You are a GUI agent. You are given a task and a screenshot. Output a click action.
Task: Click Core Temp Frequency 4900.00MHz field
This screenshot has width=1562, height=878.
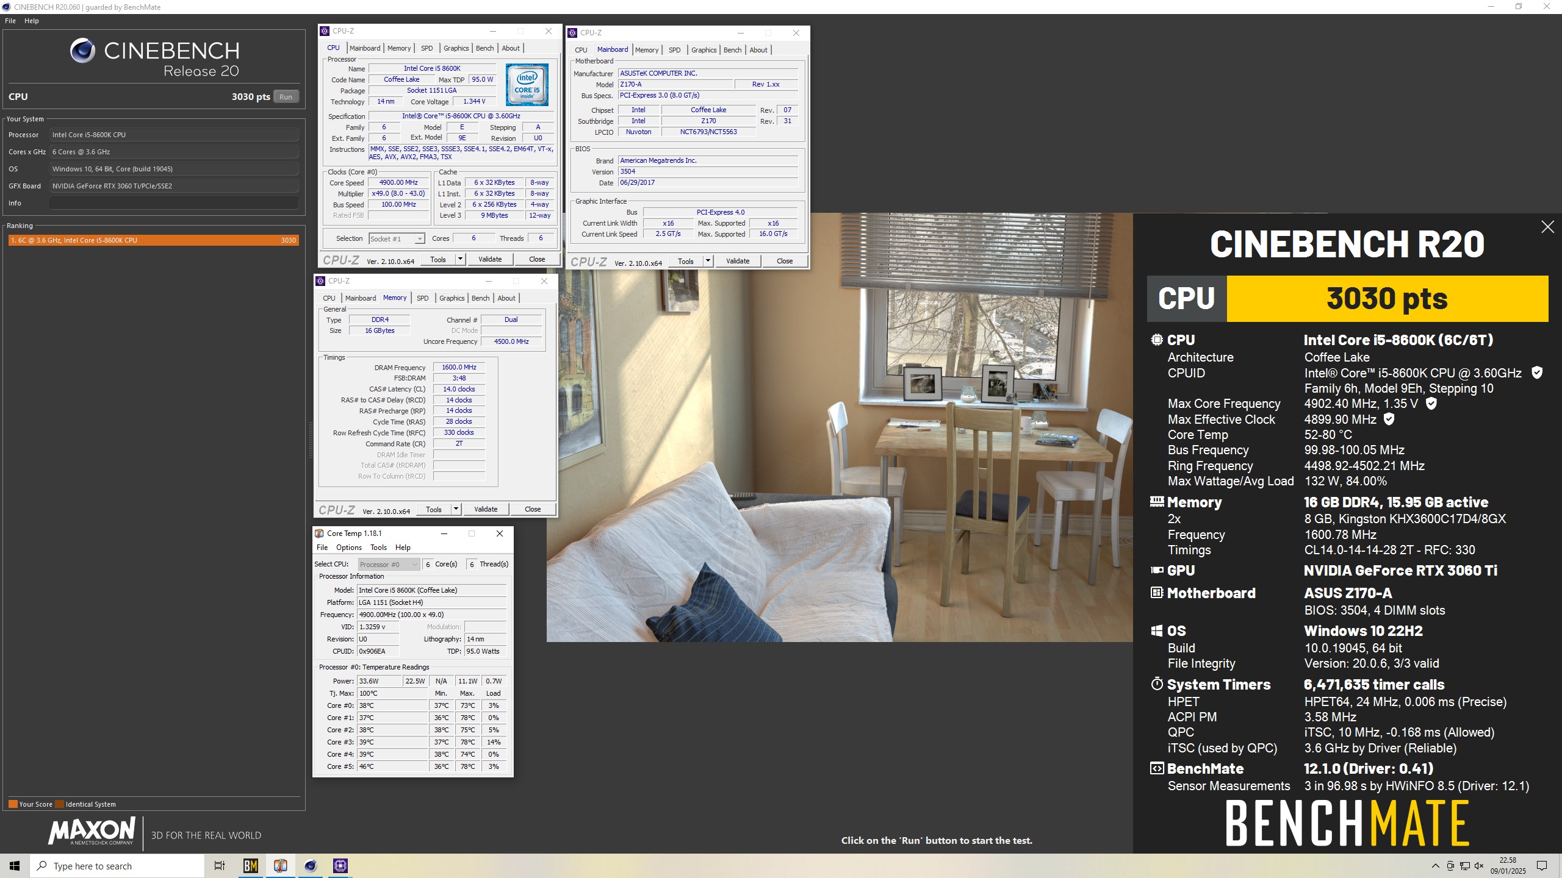click(431, 615)
